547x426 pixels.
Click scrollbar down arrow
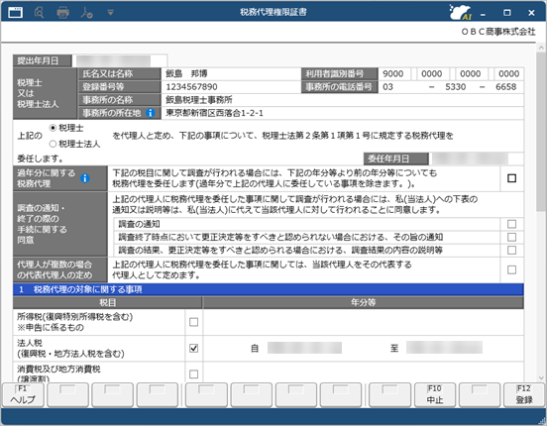(x=541, y=377)
